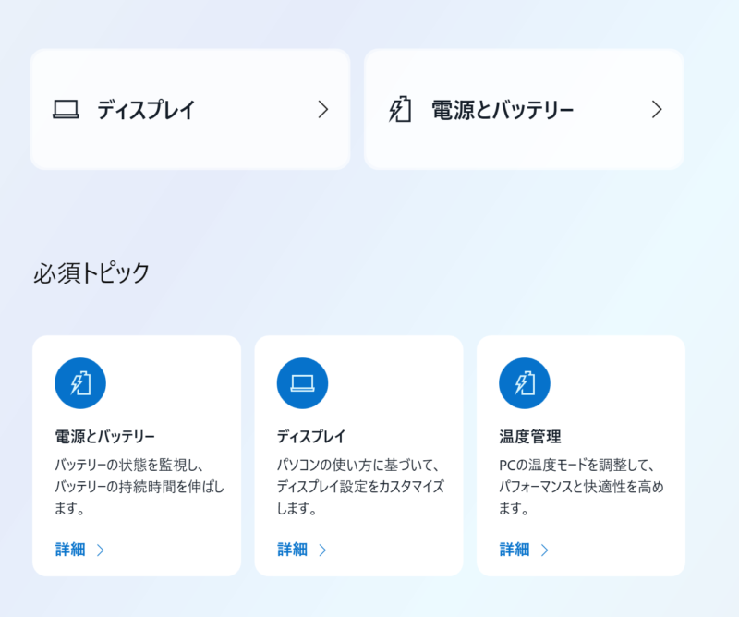Click the blue laptop icon in the ディスプレイ topic card

[x=302, y=383]
